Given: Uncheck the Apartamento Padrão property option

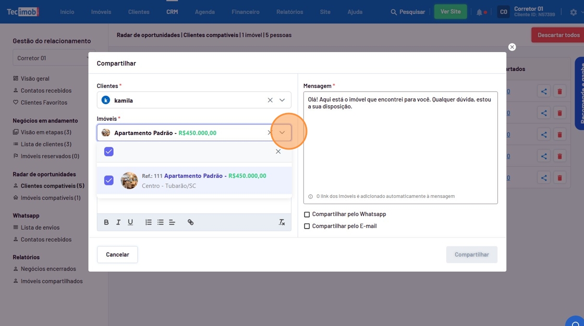Looking at the screenshot, I should pyautogui.click(x=109, y=181).
